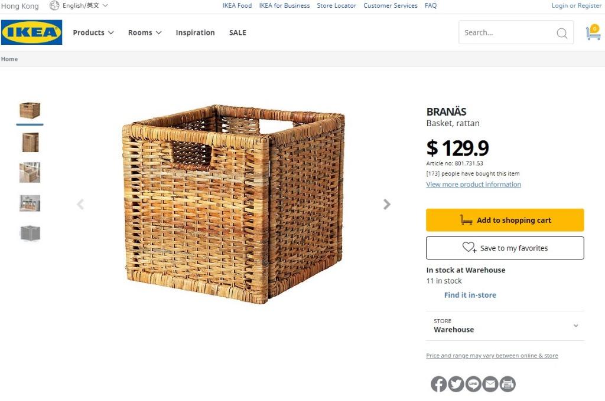This screenshot has width=605, height=401.
Task: Click the search magnifying glass
Action: coord(561,33)
